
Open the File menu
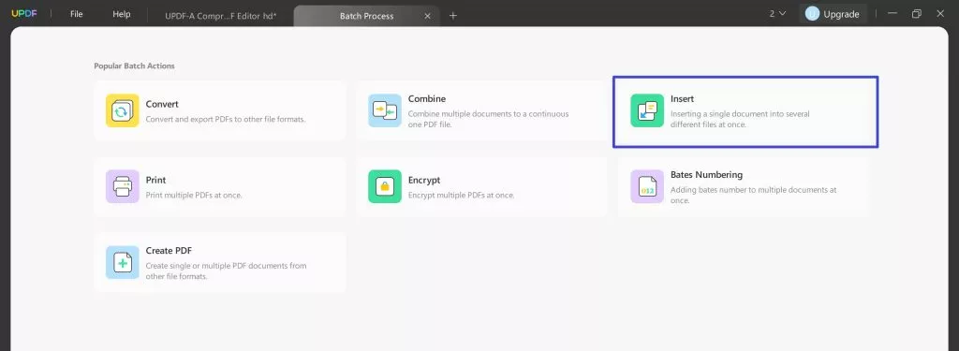tap(77, 14)
